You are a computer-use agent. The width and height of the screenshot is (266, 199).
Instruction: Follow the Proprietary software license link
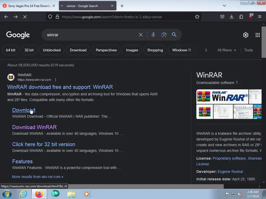click(229, 158)
